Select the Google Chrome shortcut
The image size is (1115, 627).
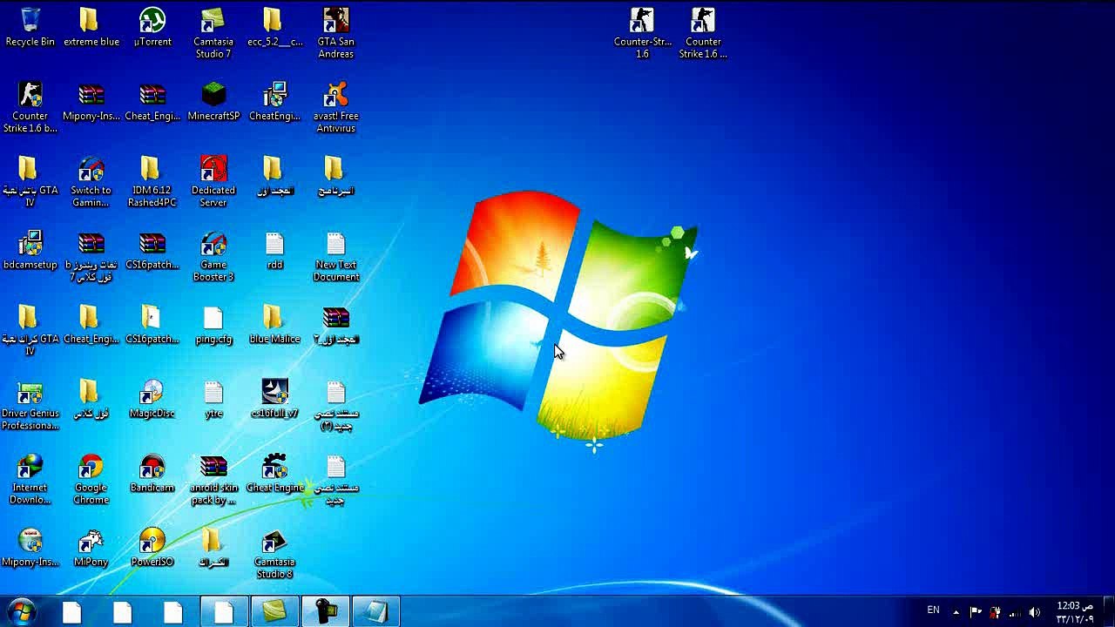91,479
